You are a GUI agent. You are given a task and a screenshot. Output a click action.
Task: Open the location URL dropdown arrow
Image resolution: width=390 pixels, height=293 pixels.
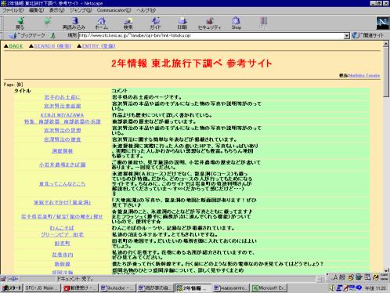346,36
